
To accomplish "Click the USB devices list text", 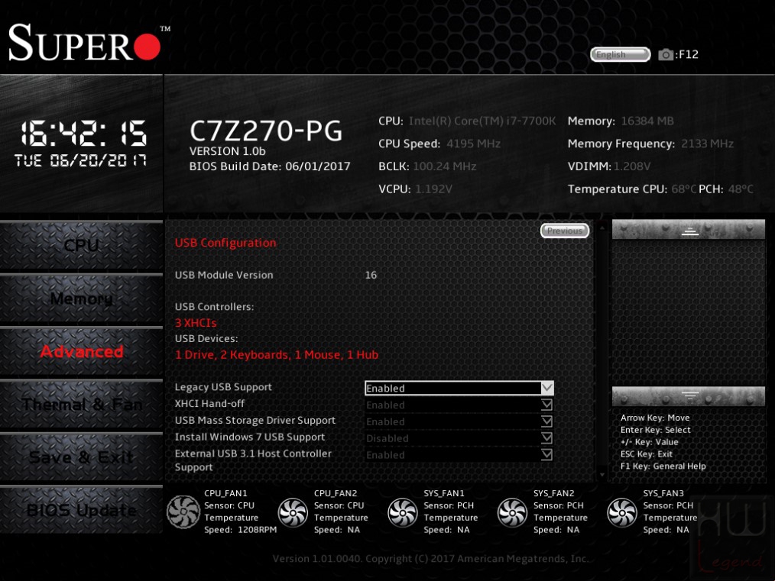I will [x=277, y=355].
